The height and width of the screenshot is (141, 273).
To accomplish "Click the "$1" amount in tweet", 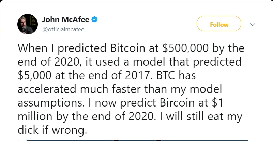I will (217, 103).
